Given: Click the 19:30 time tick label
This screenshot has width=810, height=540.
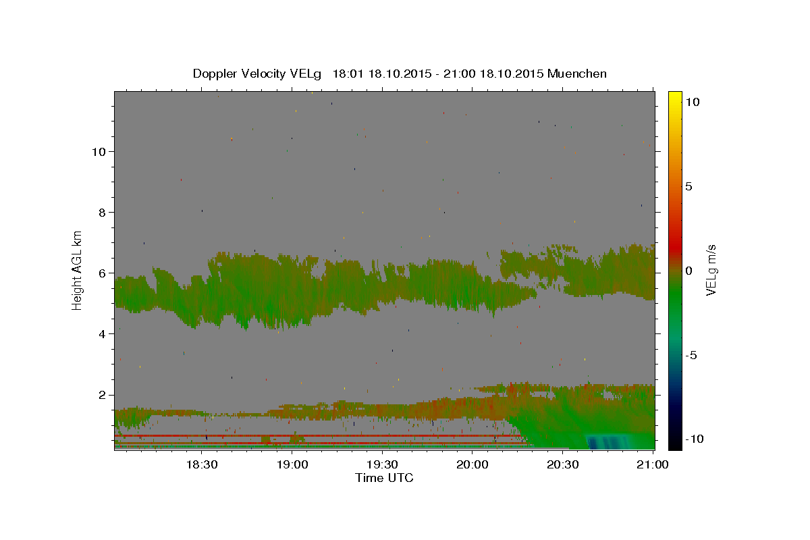Looking at the screenshot, I should pos(382,464).
